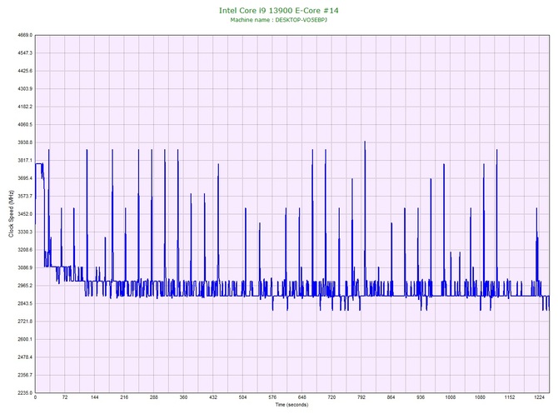Click the 4669.0 y-axis value

[25, 35]
